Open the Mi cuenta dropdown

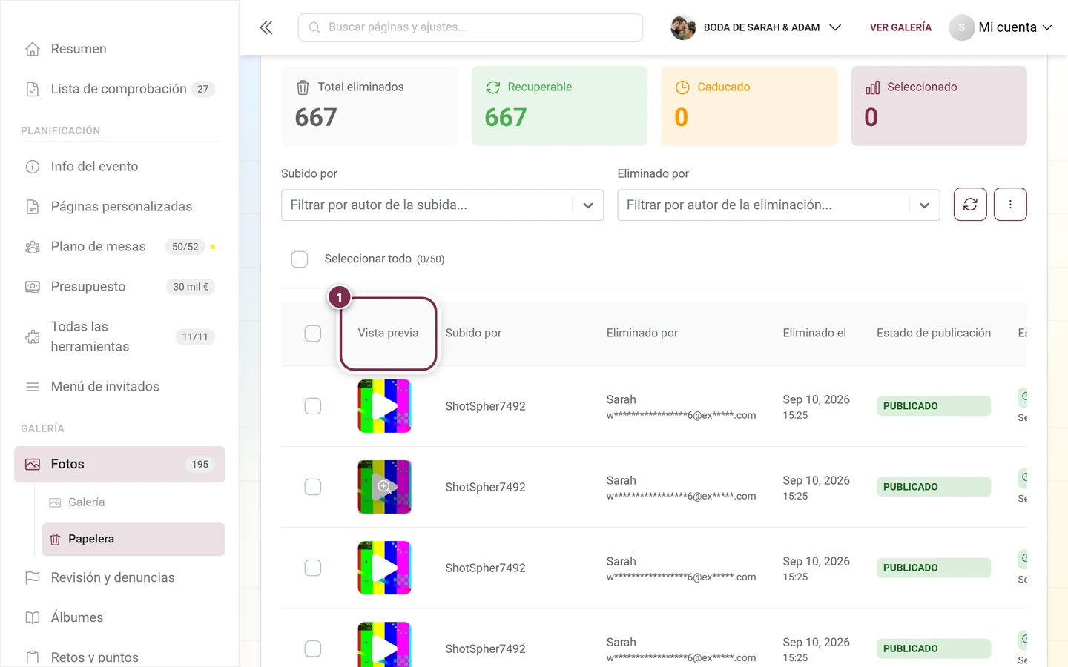click(x=1001, y=27)
